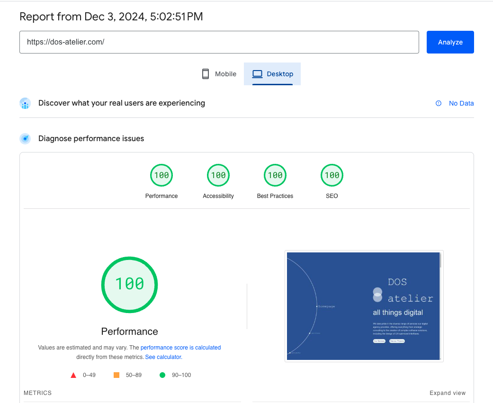Click the real users experience icon
The width and height of the screenshot is (493, 403).
tap(25, 103)
